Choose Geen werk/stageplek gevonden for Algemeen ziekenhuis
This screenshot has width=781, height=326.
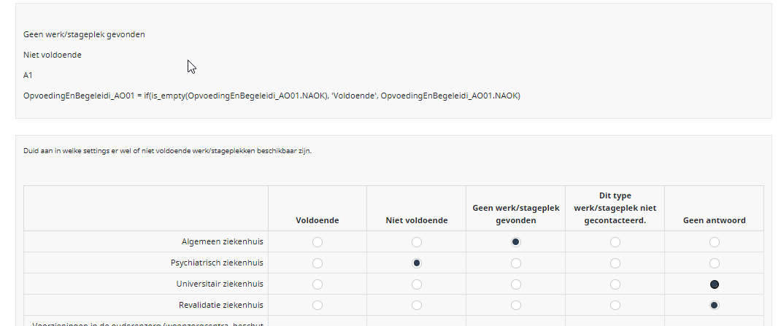tap(515, 241)
